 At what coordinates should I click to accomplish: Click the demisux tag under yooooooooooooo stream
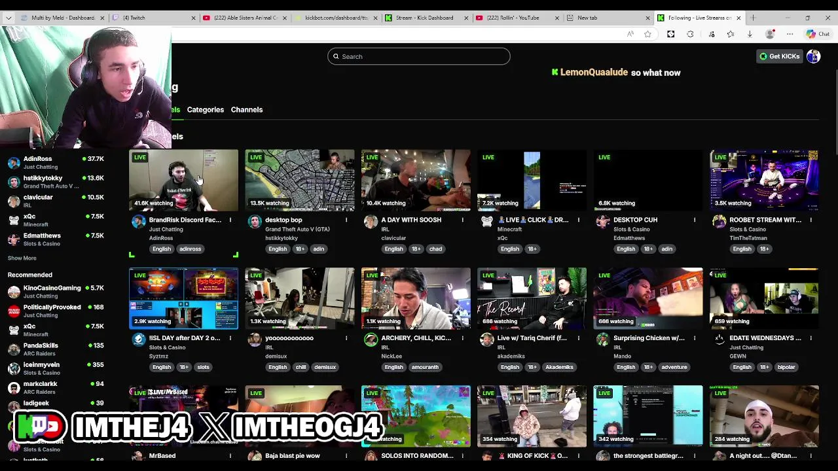coord(325,367)
